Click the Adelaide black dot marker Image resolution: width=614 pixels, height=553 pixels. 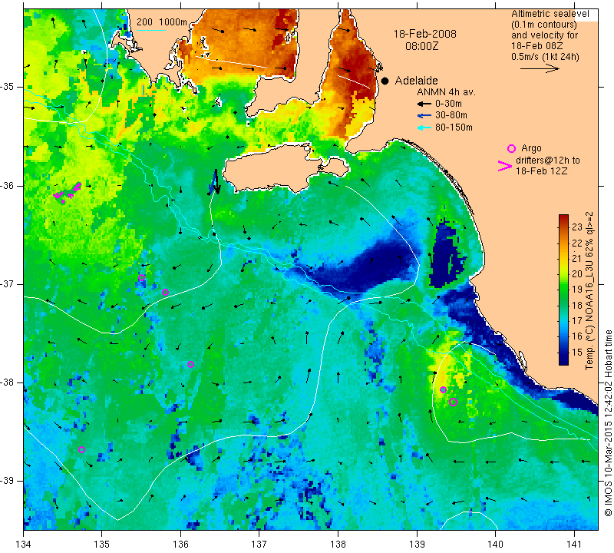pyautogui.click(x=385, y=81)
